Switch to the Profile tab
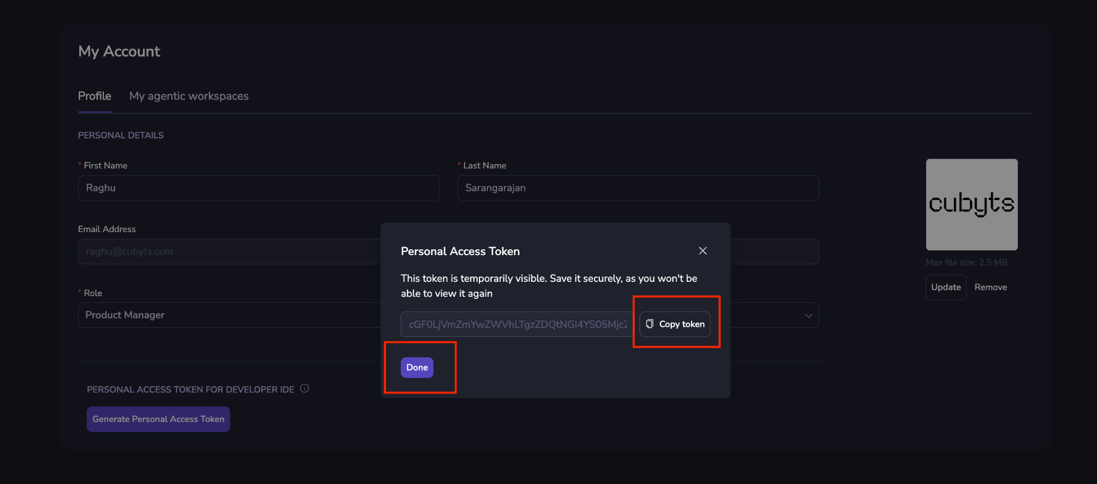Viewport: 1097px width, 484px height. [x=95, y=96]
